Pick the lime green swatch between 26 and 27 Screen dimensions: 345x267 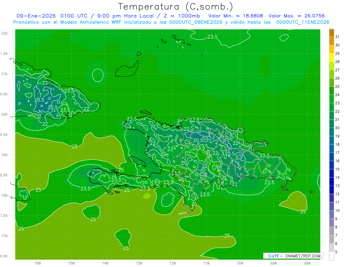pos(331,74)
